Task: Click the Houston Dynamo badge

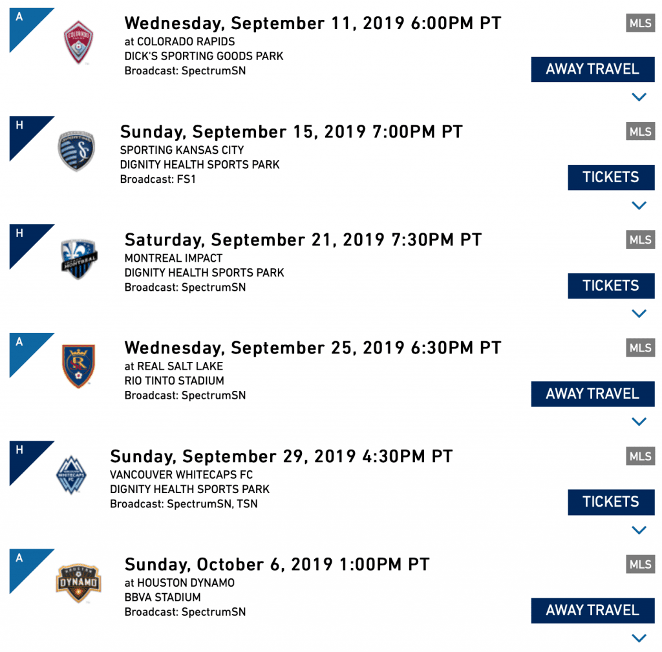Action: click(78, 584)
